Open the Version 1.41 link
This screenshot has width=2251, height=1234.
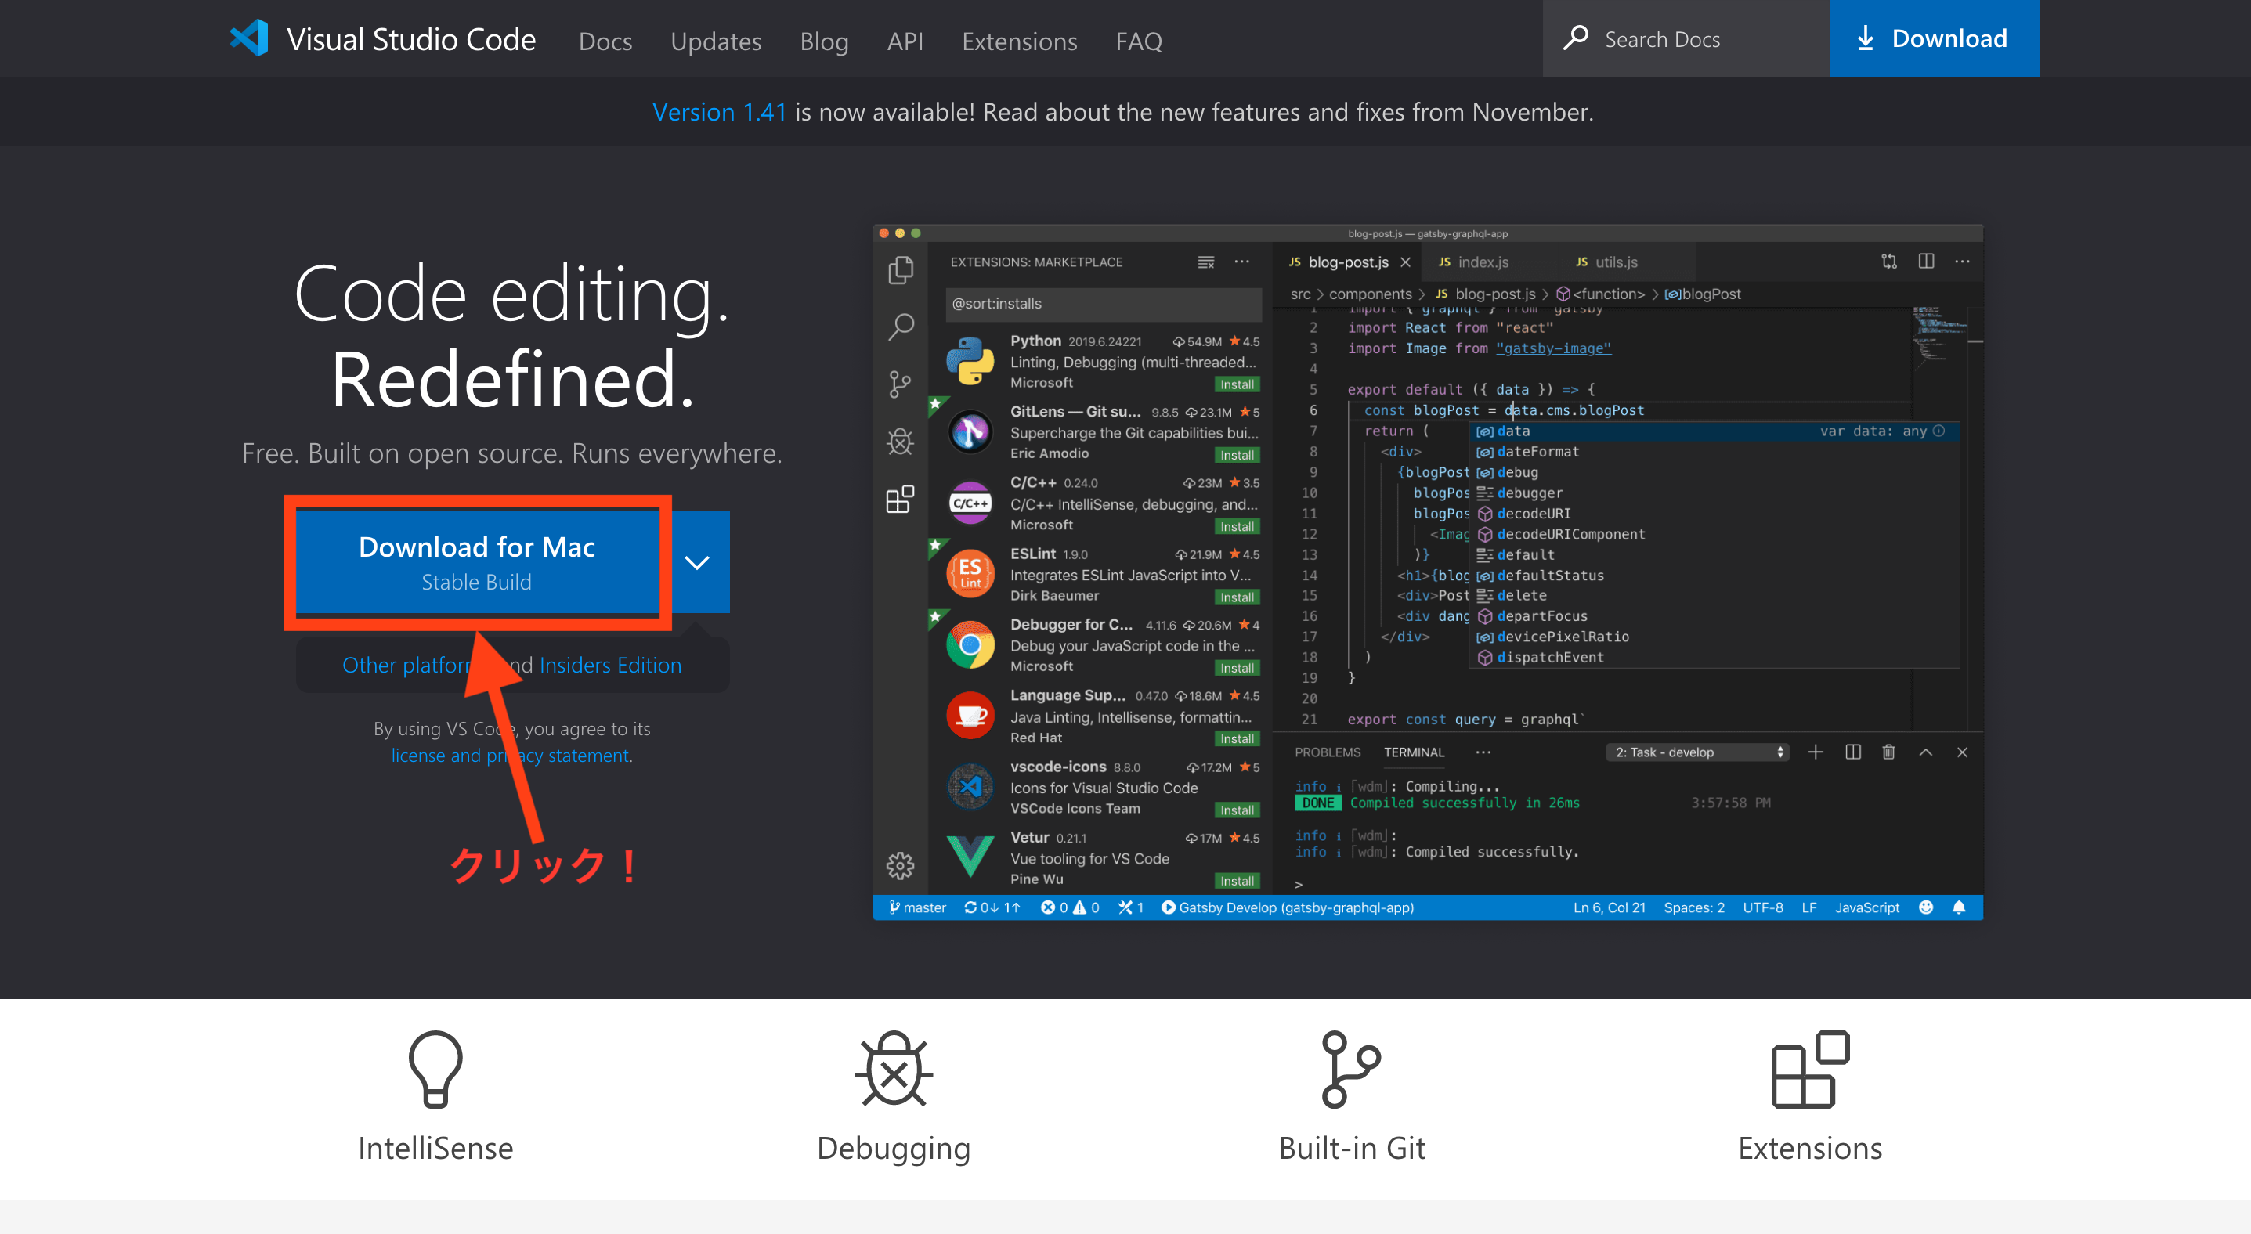(719, 112)
